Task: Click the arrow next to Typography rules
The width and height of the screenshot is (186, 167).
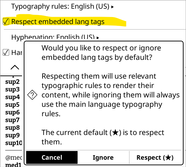Action: (112, 7)
